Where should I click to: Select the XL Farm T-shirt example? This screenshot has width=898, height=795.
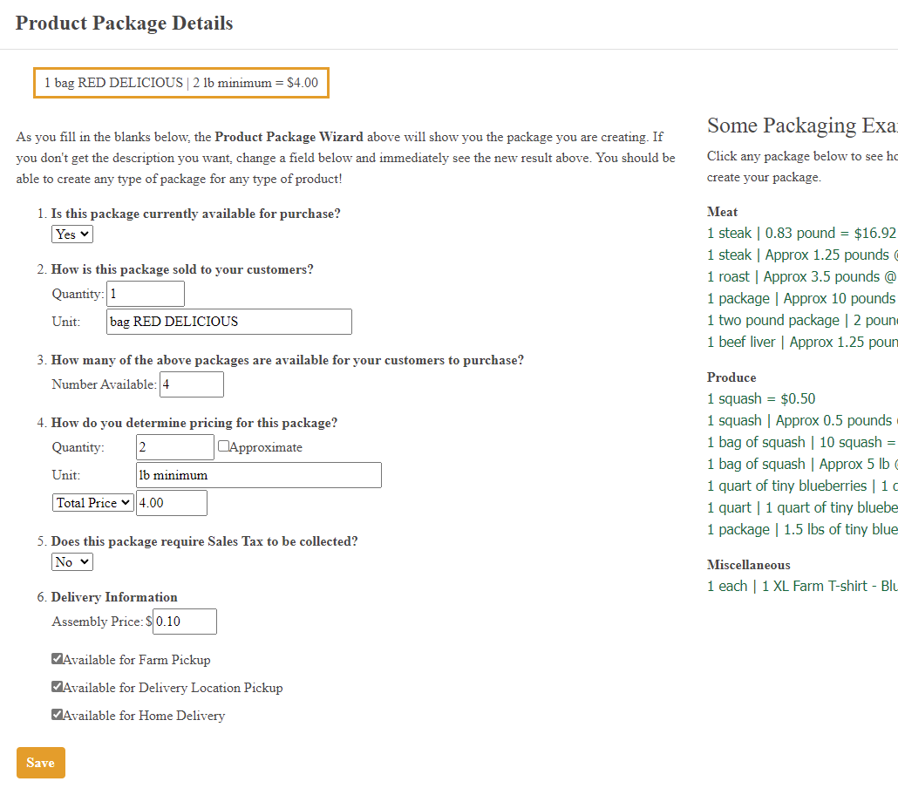[x=801, y=586]
